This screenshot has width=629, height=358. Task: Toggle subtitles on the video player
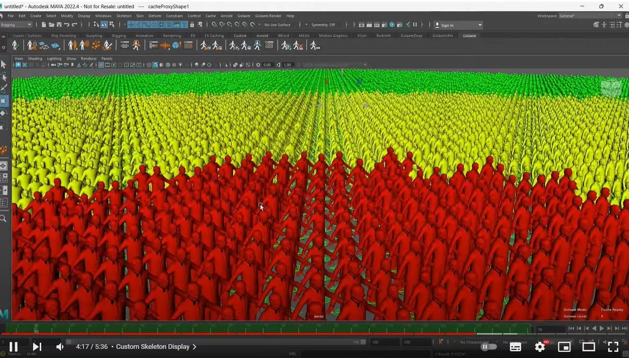pos(515,347)
